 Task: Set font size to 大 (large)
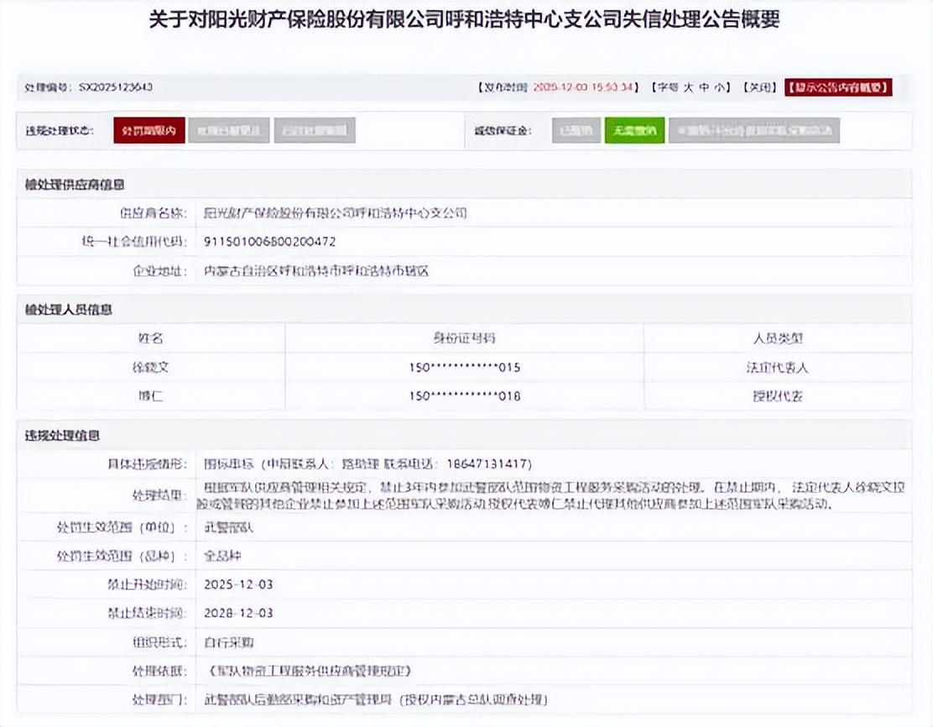(688, 86)
